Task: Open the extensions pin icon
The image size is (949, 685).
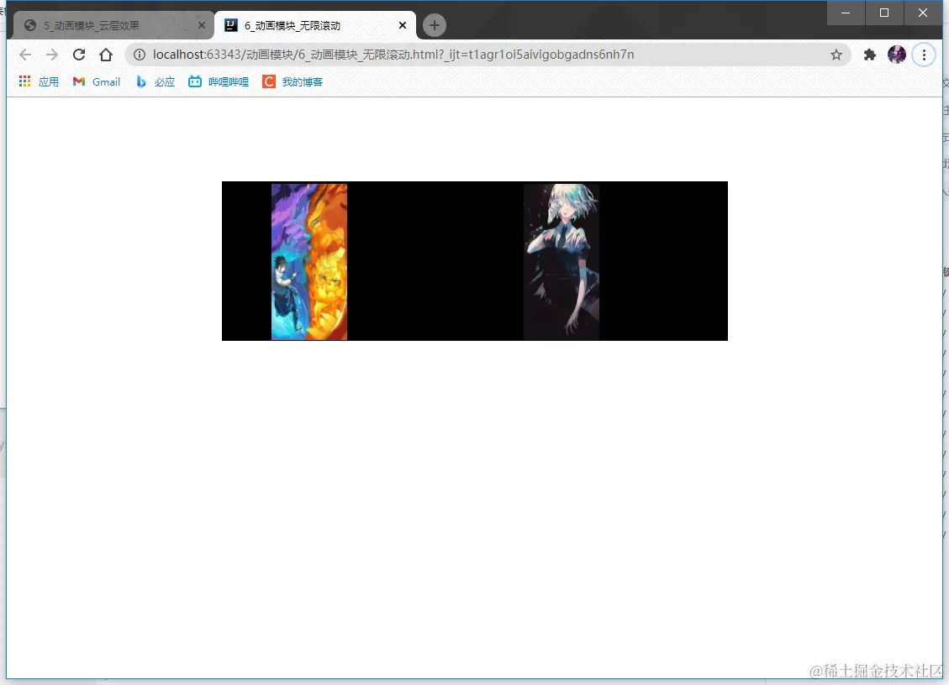Action: point(870,54)
